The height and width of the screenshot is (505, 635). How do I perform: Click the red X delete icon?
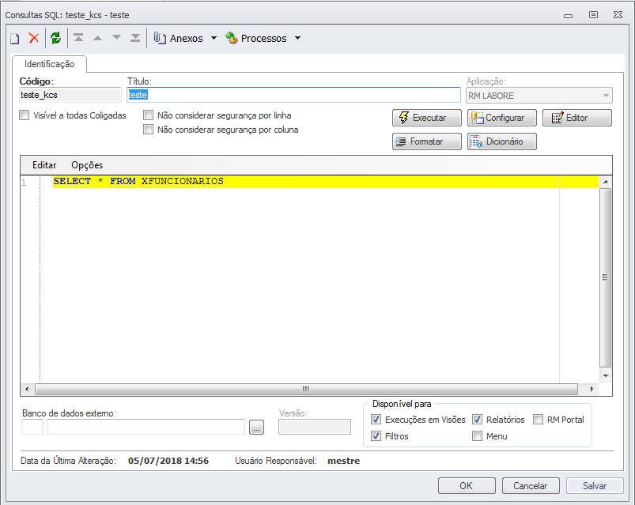[x=34, y=38]
